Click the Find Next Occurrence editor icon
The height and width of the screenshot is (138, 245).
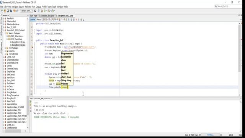tap(57, 20)
